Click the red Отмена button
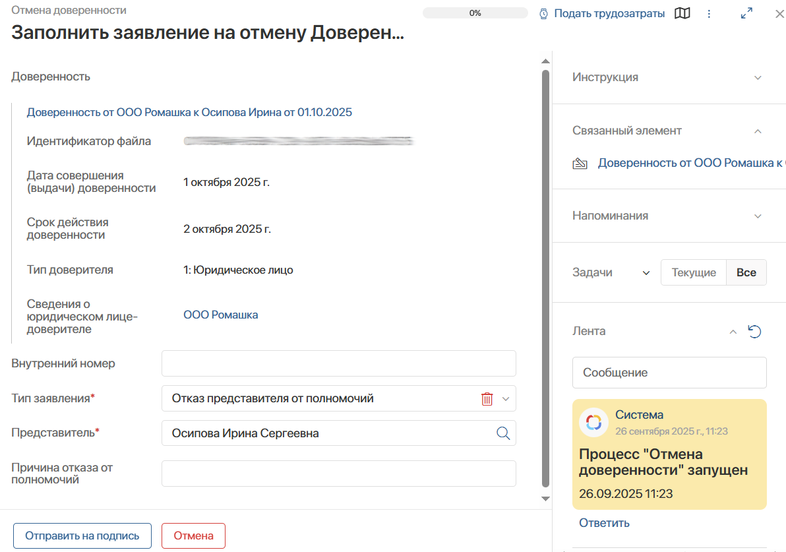This screenshot has width=786, height=552. tap(193, 536)
